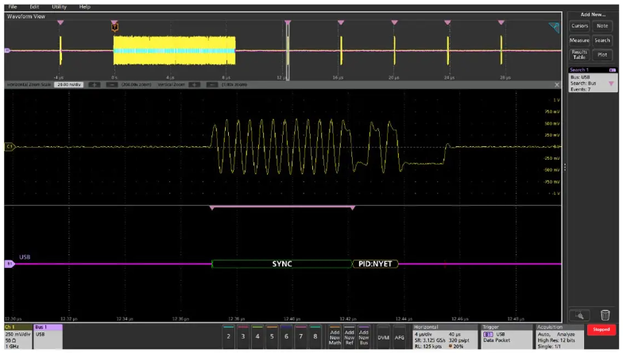623x353 pixels.
Task: Open the Utility menu
Action: (x=59, y=6)
